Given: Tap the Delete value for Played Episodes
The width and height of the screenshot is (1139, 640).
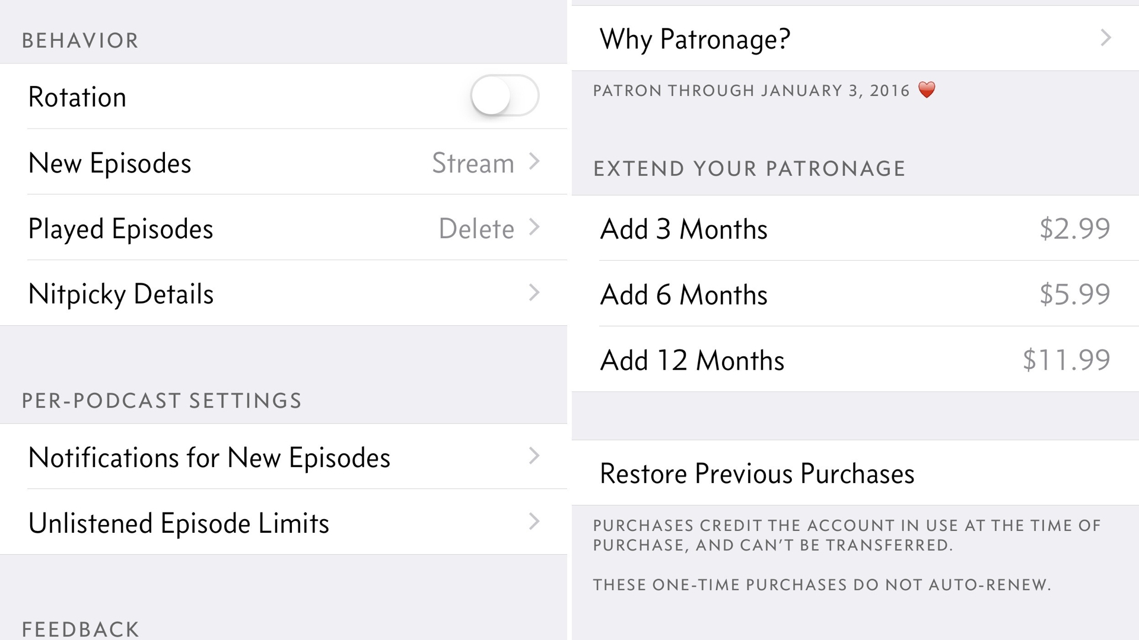Looking at the screenshot, I should [x=476, y=229].
